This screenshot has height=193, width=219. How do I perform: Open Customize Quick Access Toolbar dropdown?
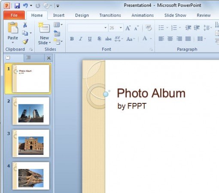pyautogui.click(x=58, y=6)
